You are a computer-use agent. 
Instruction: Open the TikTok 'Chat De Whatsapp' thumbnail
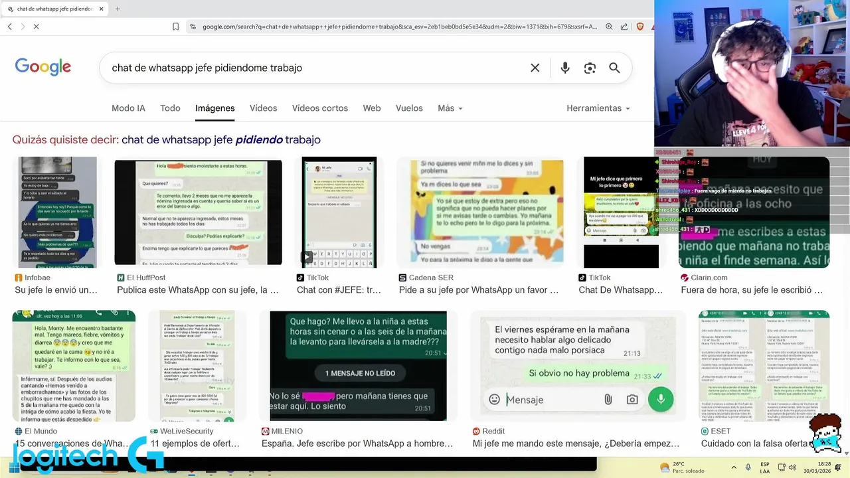click(621, 212)
